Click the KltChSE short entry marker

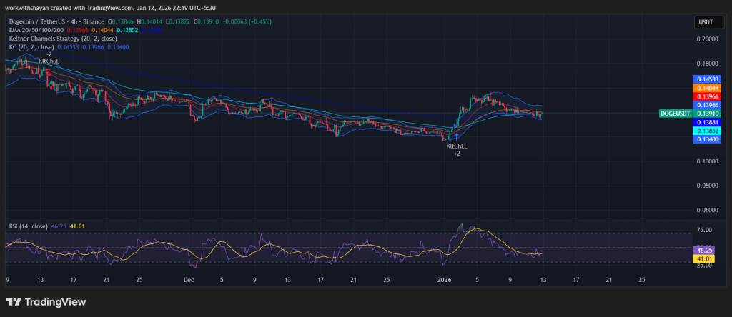(x=49, y=61)
